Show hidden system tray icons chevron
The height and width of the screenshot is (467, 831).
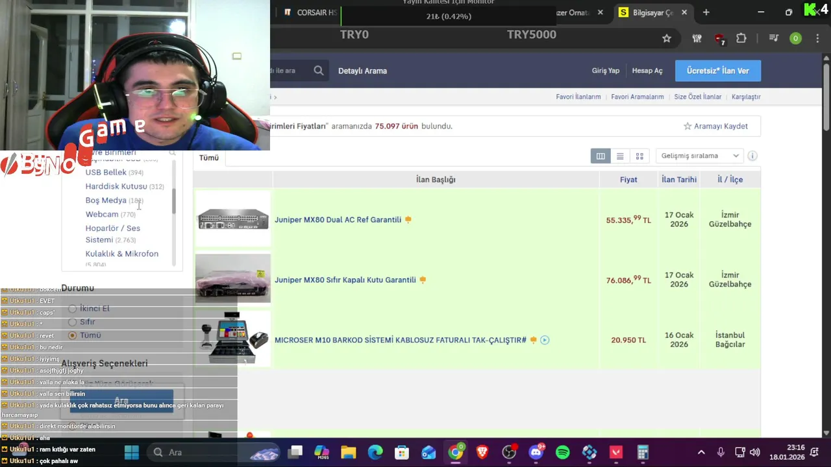[701, 452]
